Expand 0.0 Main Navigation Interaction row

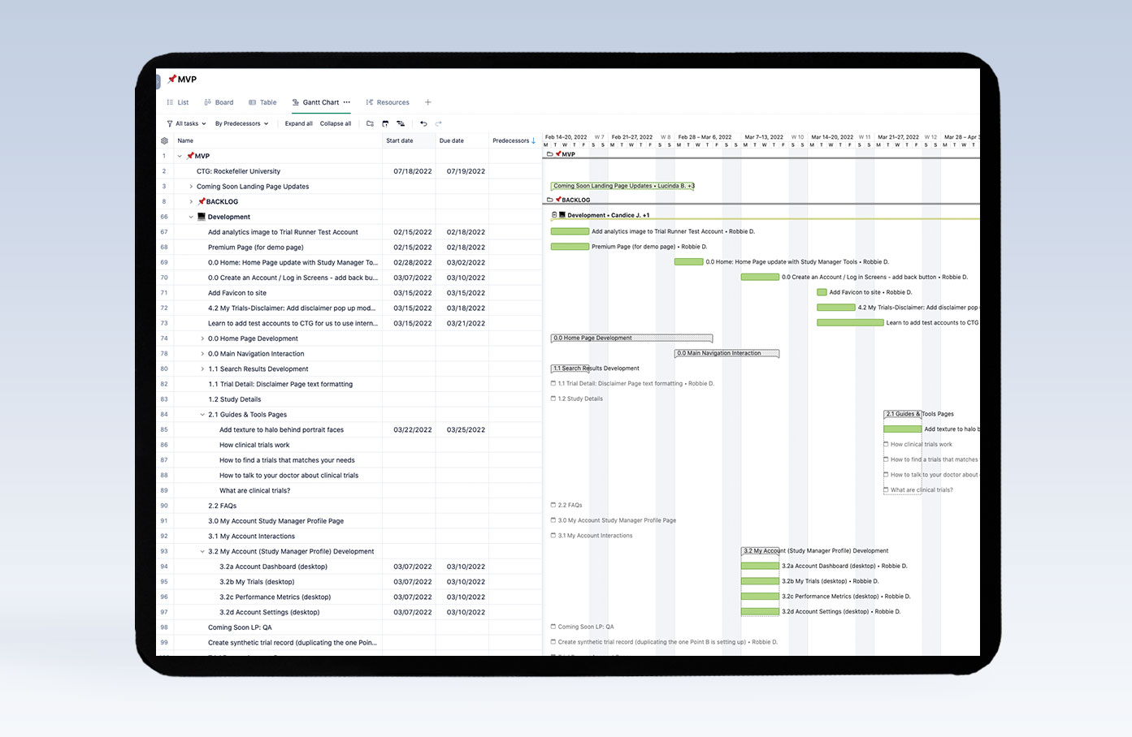click(x=202, y=354)
